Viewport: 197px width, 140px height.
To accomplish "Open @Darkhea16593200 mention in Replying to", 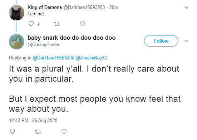I will tap(53, 58).
